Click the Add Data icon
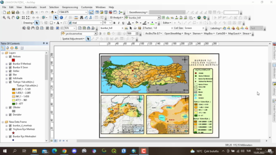This screenshot has width=276, height=155. tap(52, 12)
